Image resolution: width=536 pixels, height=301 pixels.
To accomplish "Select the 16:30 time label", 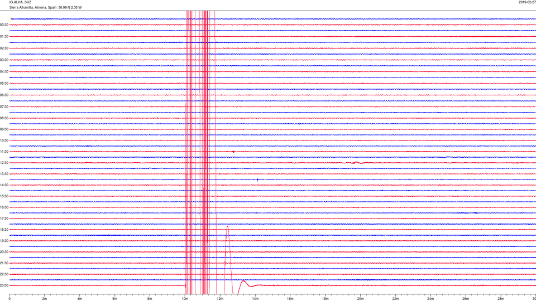I will [x=4, y=207].
